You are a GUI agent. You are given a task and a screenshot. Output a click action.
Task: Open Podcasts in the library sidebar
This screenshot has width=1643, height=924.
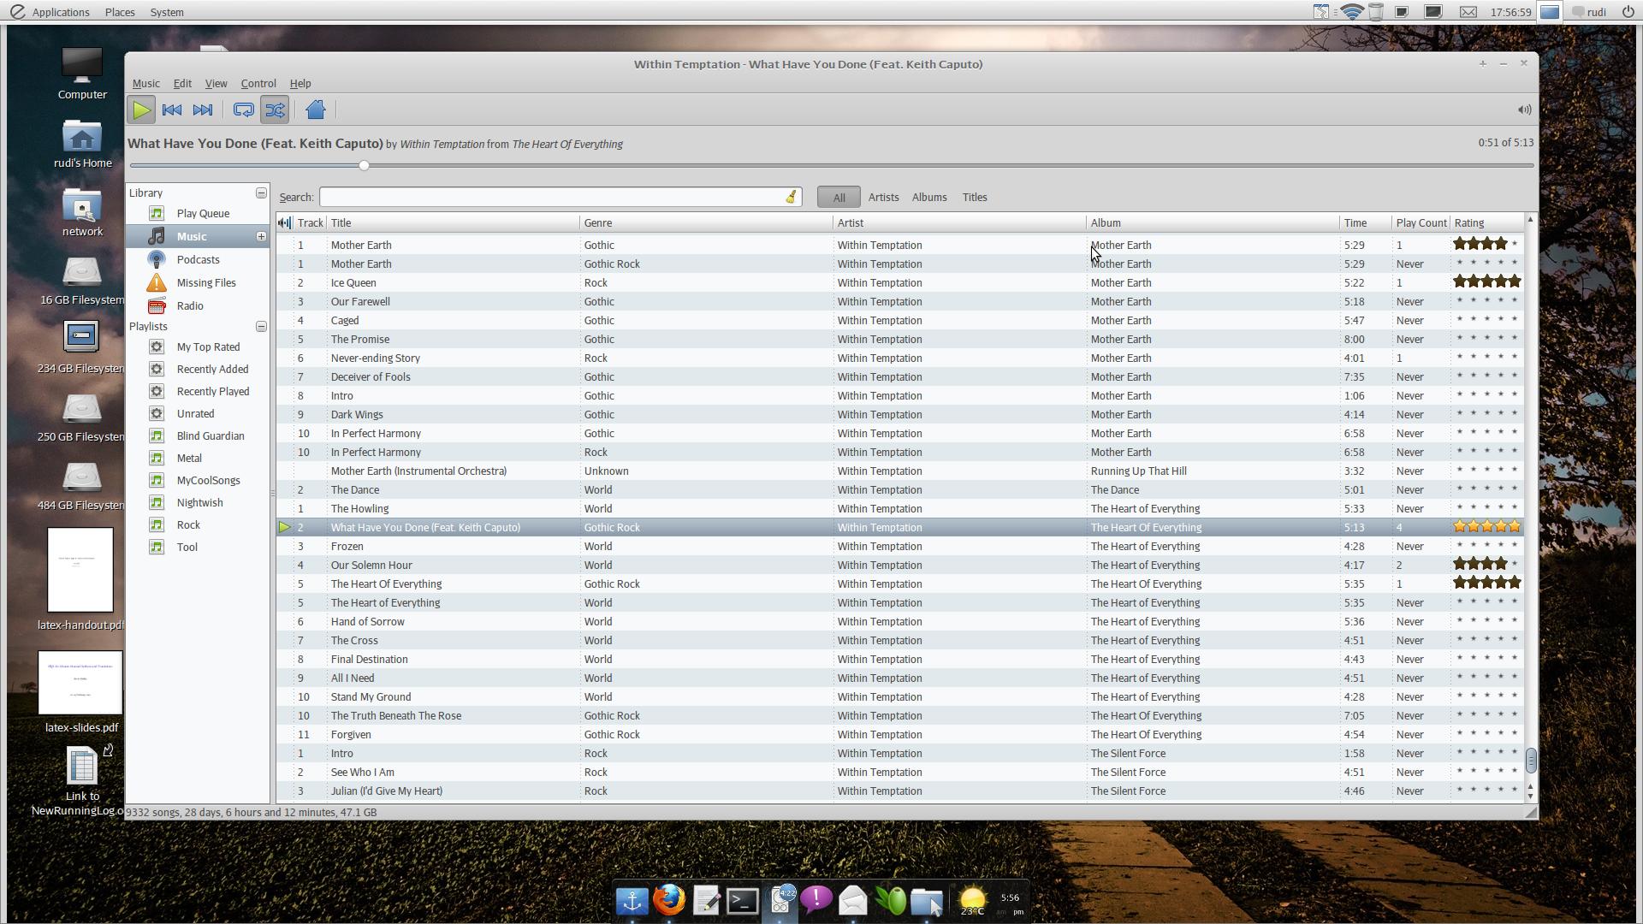(198, 259)
